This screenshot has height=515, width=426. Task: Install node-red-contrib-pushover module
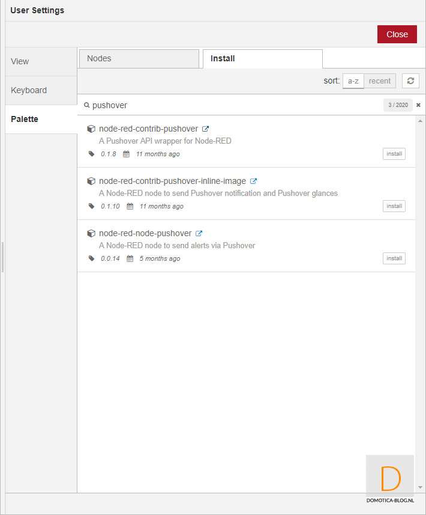[x=394, y=154]
